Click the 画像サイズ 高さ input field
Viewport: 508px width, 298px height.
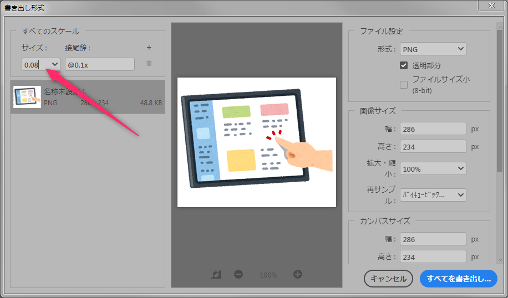point(433,147)
